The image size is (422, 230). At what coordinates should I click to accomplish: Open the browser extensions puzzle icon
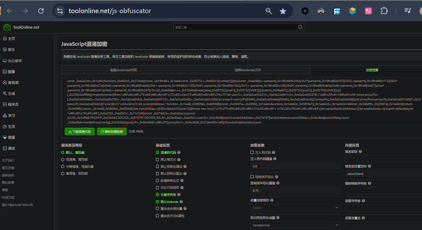384,11
